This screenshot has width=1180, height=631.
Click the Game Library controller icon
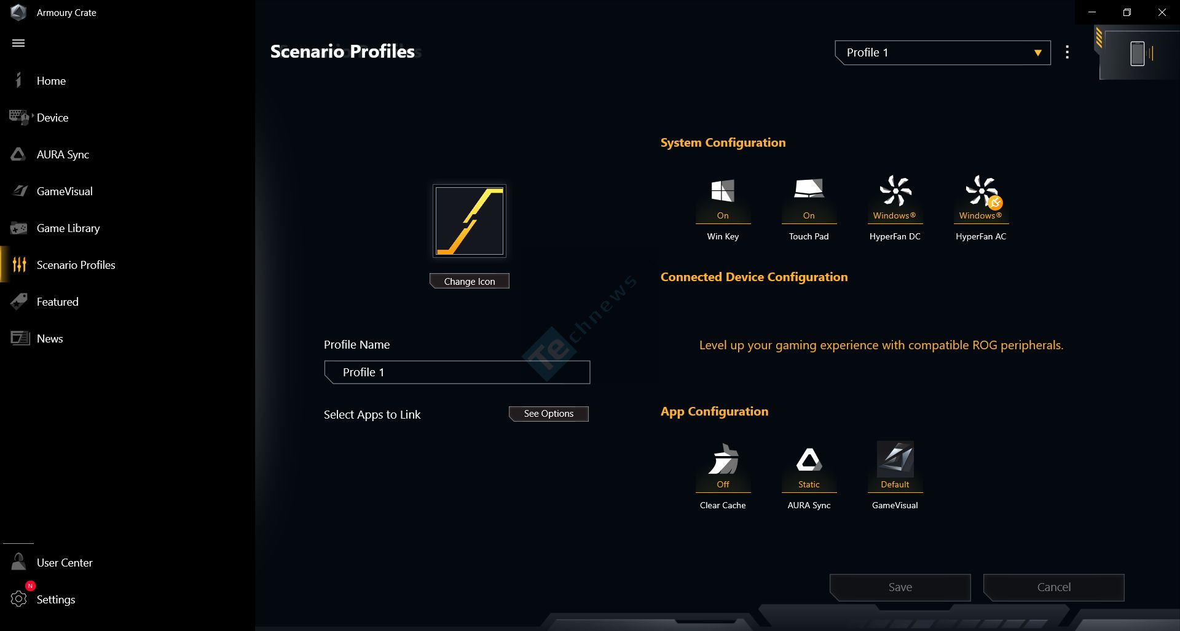[18, 228]
